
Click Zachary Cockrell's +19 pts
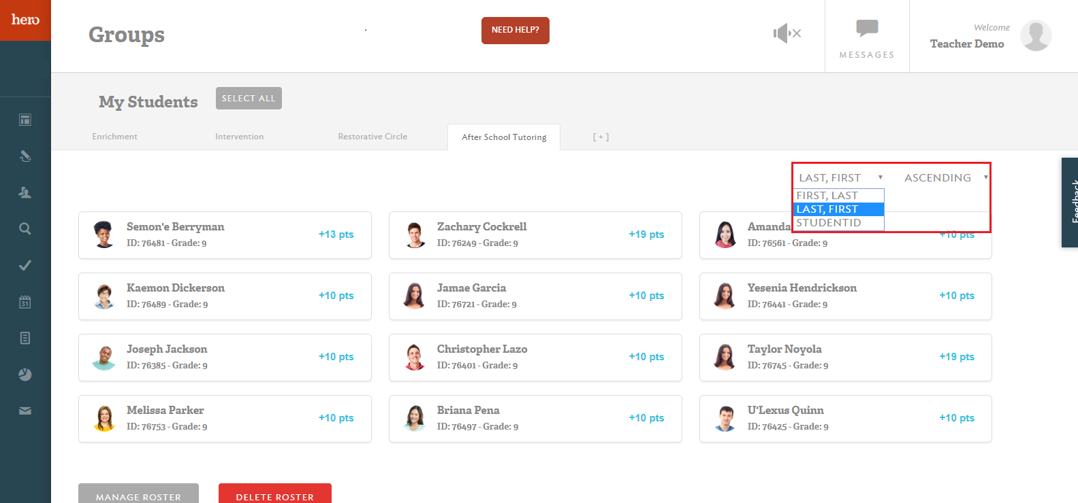tap(647, 235)
